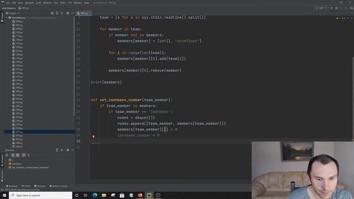The height and width of the screenshot is (199, 354).
Task: Click the function name set_isenbaev_number
Action: (120, 100)
